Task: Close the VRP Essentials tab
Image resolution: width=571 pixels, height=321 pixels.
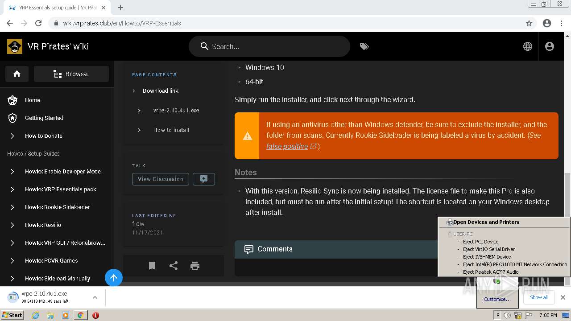Action: pyautogui.click(x=104, y=8)
